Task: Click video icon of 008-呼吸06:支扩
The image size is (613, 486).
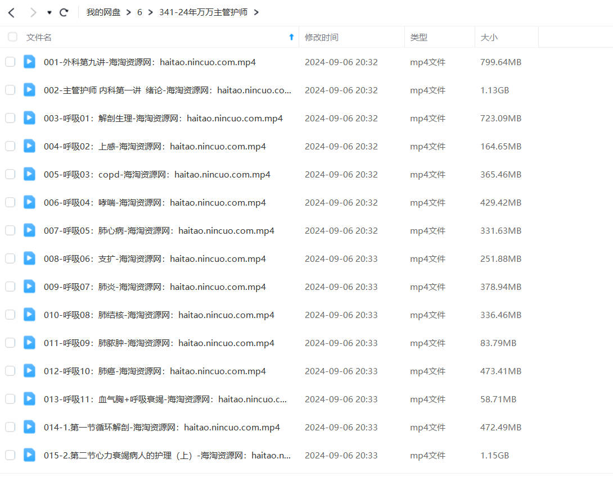Action: [29, 258]
